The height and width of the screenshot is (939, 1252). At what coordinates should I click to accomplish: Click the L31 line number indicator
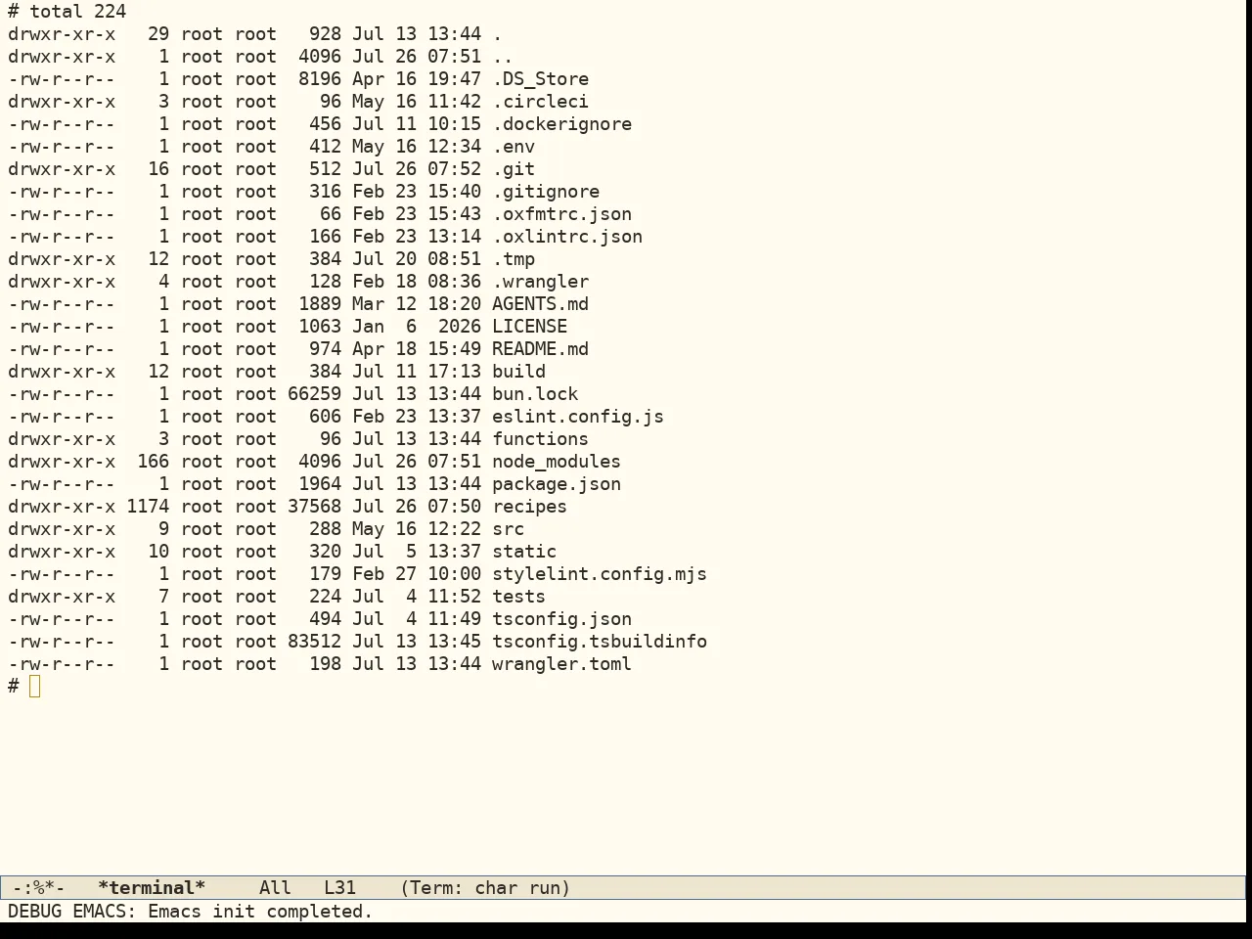coord(339,888)
